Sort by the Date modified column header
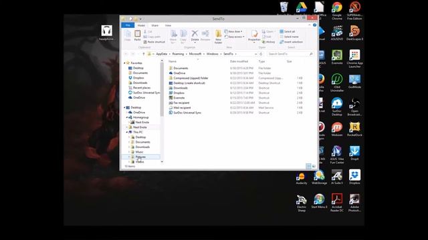Screen dimensions: 428x240 [x=239, y=61]
